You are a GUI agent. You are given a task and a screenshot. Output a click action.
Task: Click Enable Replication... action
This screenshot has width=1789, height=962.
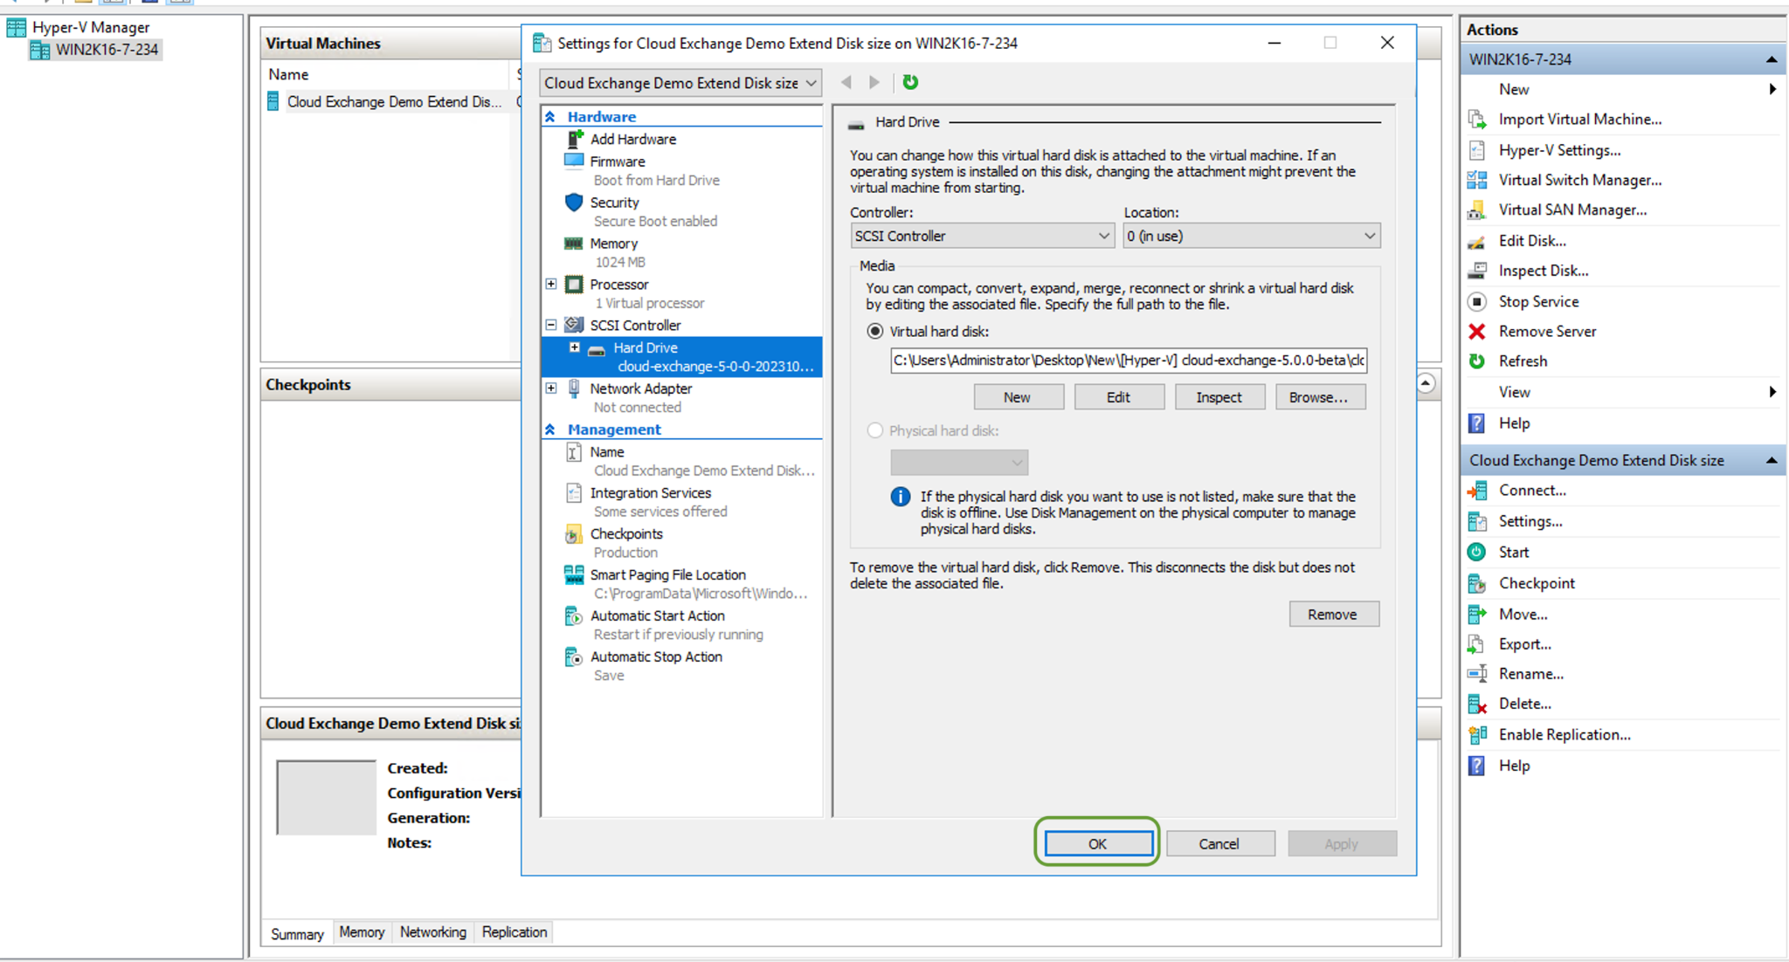[1565, 735]
